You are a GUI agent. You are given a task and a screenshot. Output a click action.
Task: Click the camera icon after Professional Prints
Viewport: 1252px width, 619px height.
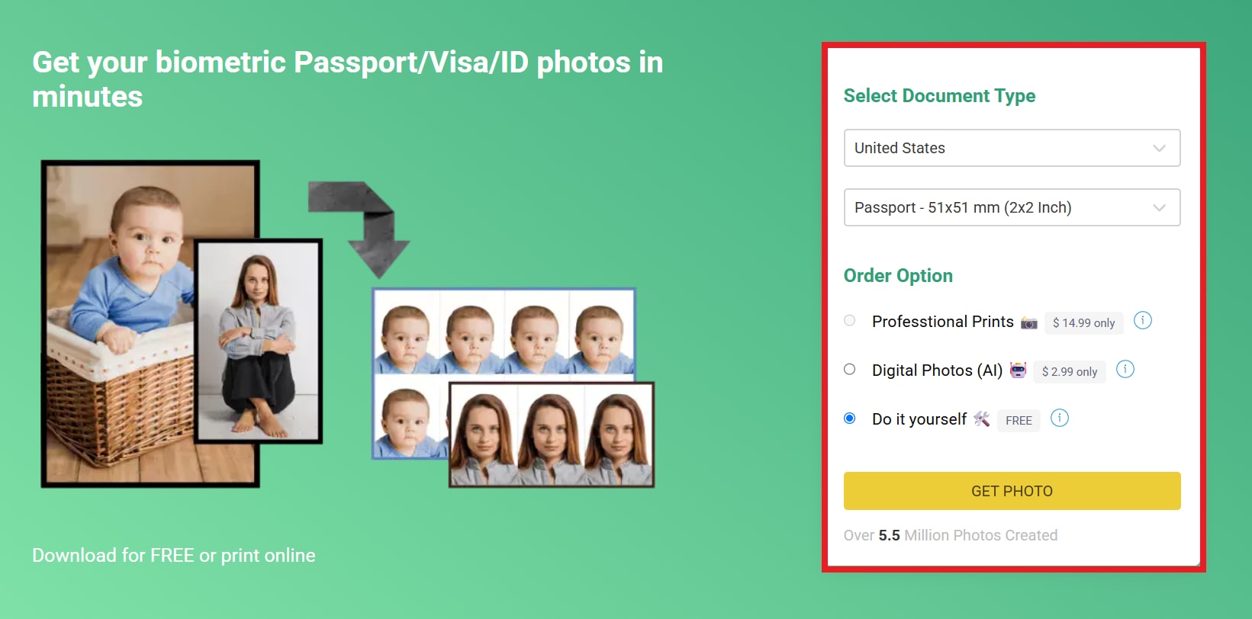(1028, 322)
